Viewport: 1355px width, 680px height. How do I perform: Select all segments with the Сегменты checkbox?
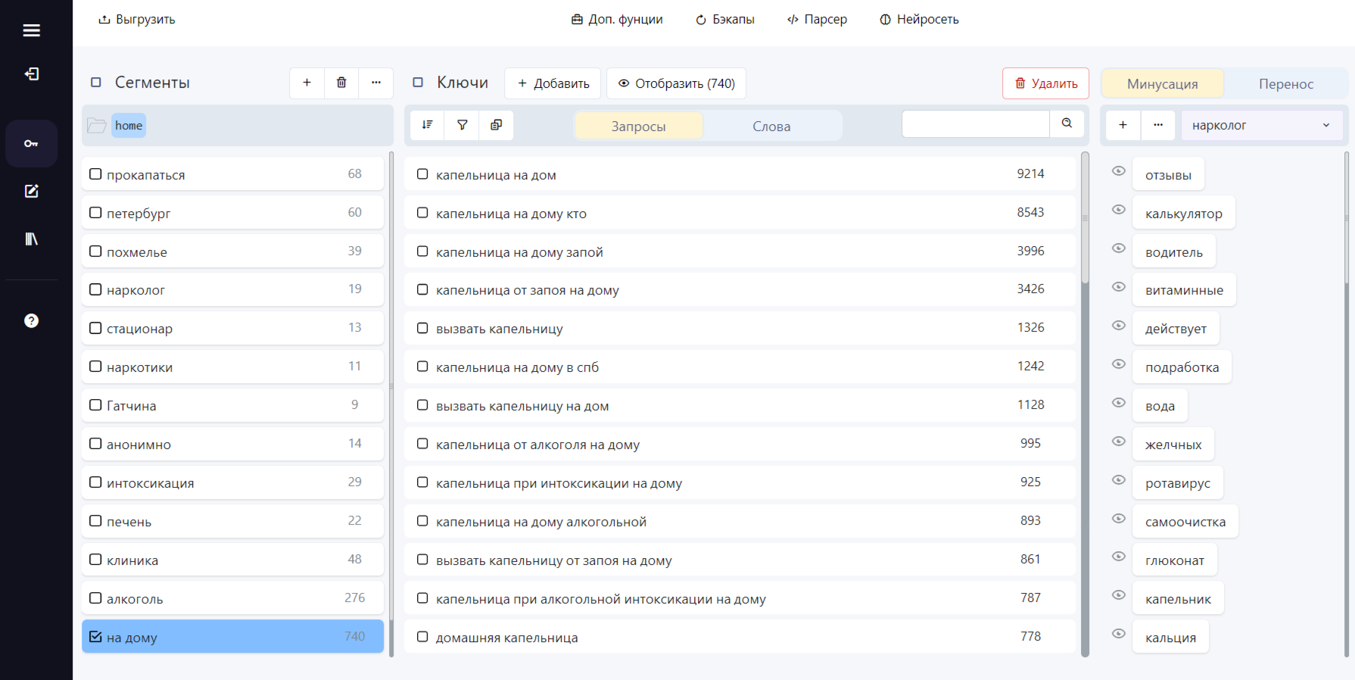coord(96,83)
